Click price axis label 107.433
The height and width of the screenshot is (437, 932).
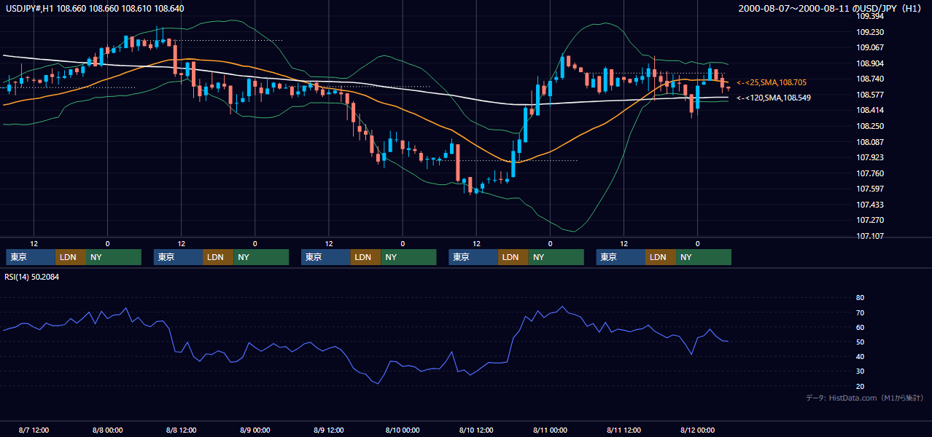pyautogui.click(x=869, y=205)
